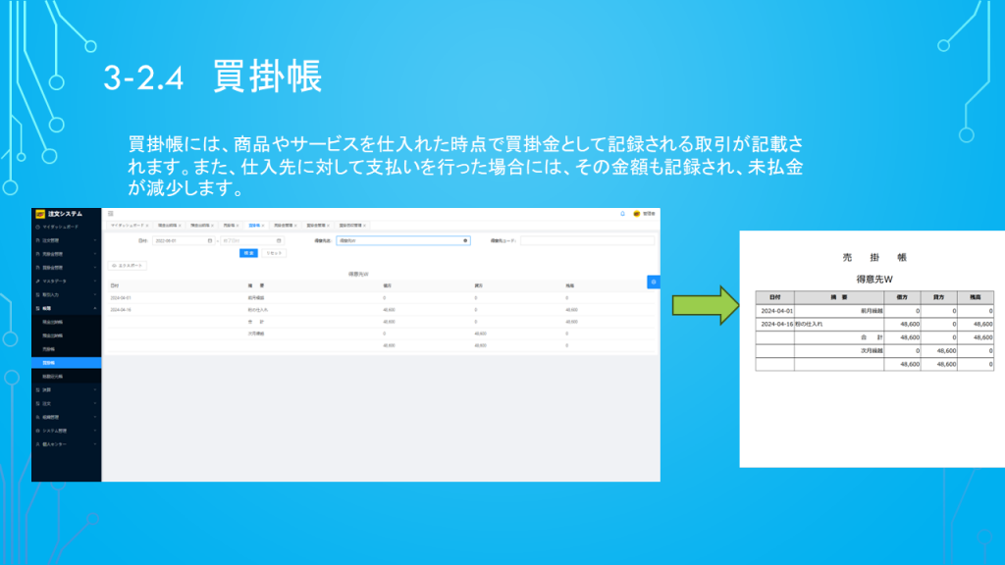Click the 摘要 column header in web table

tap(256, 285)
